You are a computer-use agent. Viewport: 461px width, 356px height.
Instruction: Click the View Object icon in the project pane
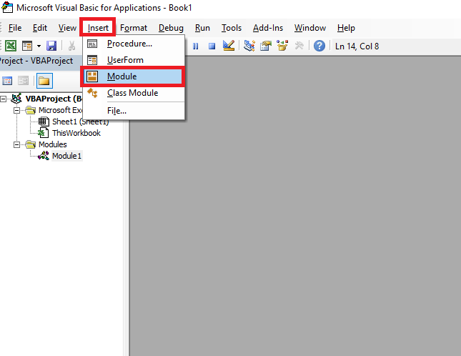point(23,81)
